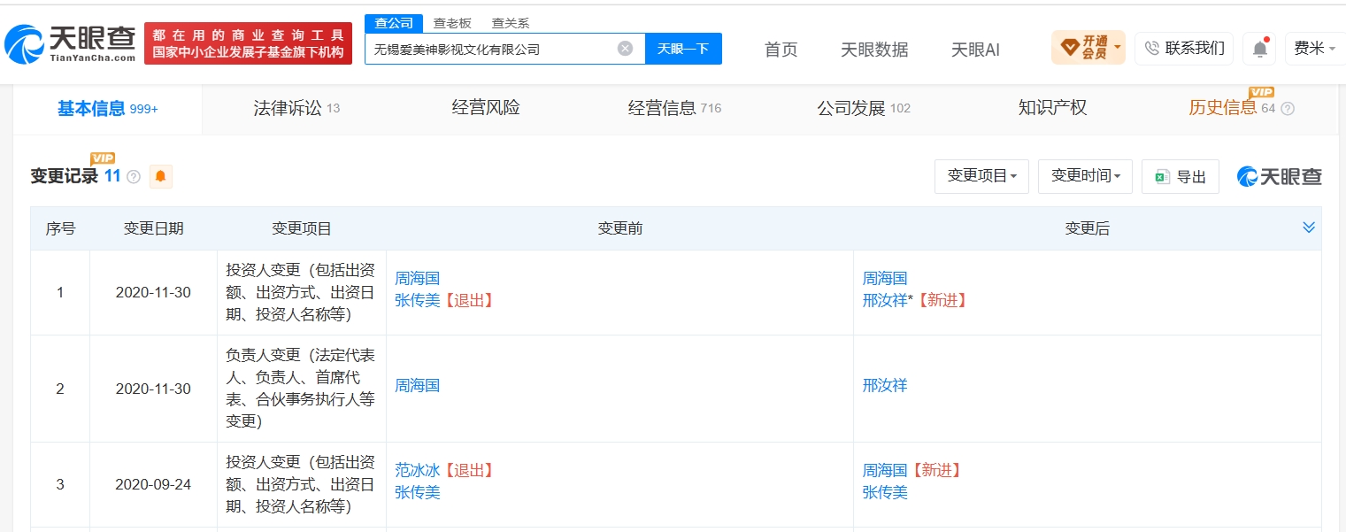Export change records with 导出 button

click(1181, 176)
